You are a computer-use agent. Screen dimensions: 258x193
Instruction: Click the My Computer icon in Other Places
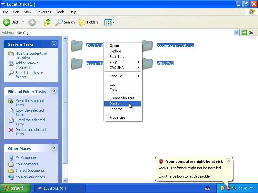pyautogui.click(x=11, y=158)
